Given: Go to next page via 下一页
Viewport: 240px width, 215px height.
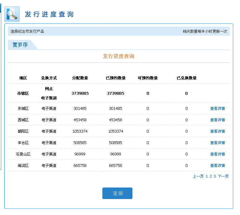Looking at the screenshot, I should coord(223,176).
